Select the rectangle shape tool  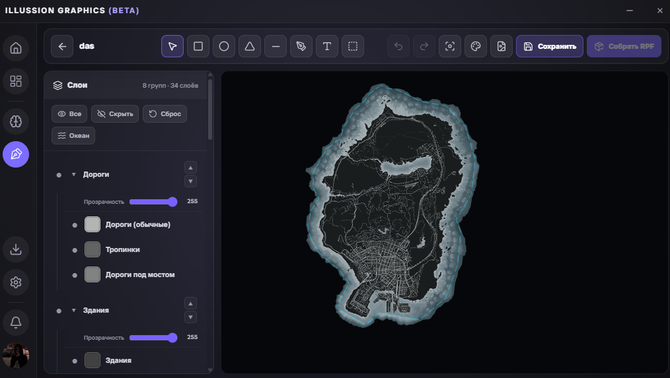198,46
